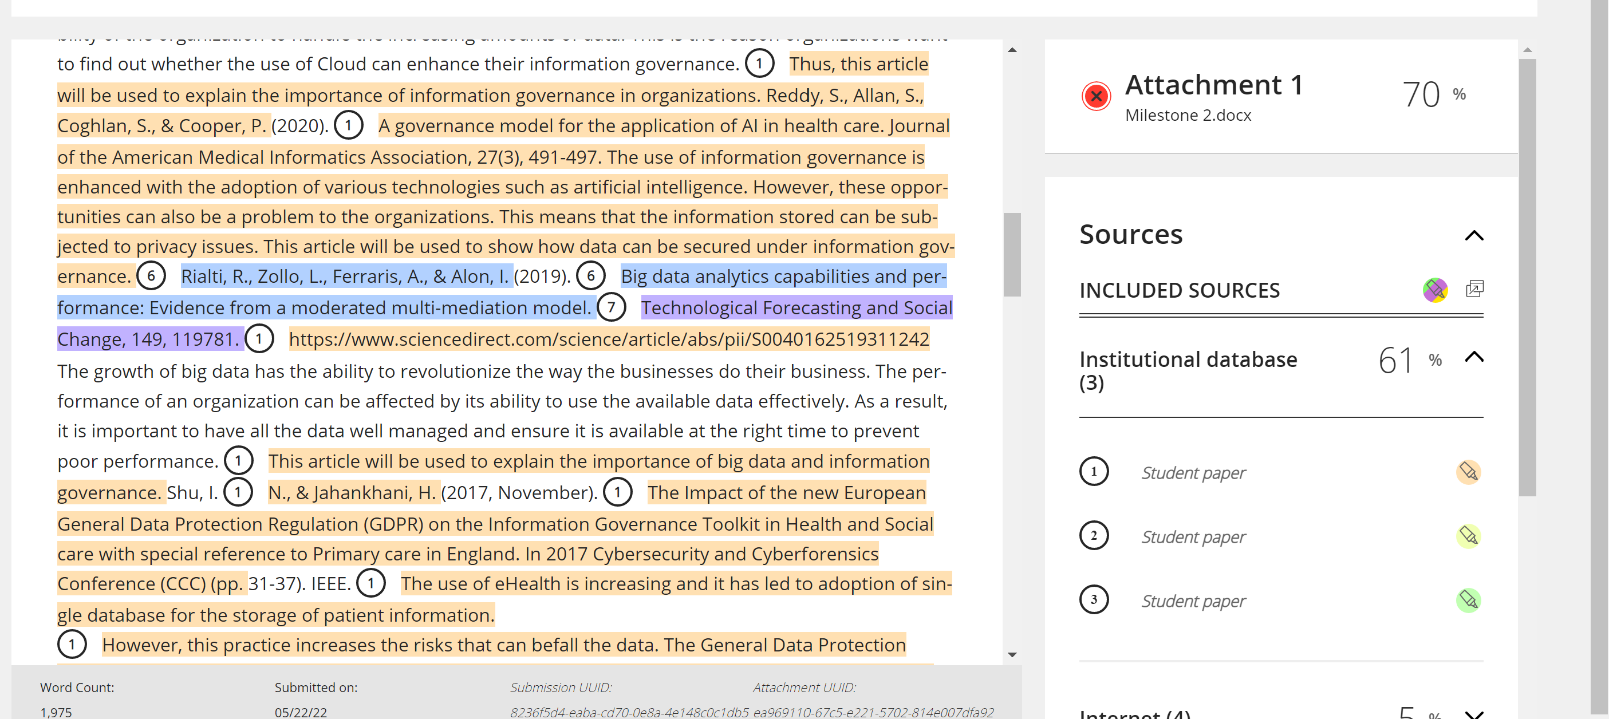Open the first Student paper source
This screenshot has width=1609, height=719.
[x=1193, y=473]
